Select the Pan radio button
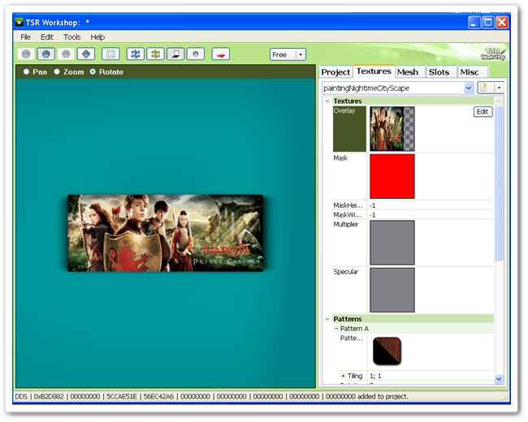This screenshot has height=422, width=528. click(x=26, y=72)
